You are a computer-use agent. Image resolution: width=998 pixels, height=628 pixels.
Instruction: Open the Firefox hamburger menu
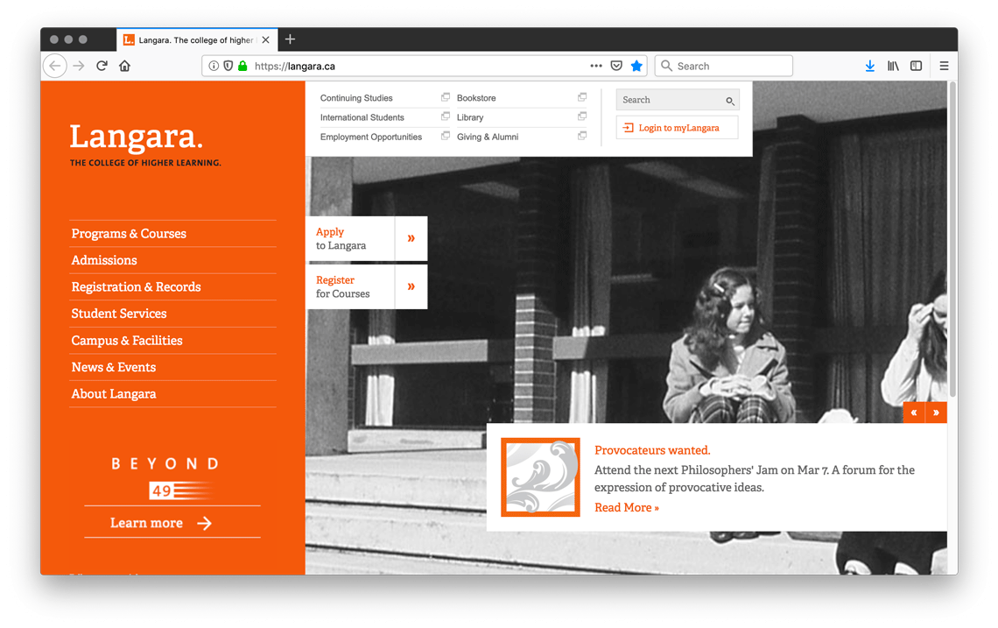coord(944,66)
